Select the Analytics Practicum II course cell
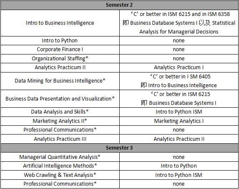This screenshot has width=239, height=189. tap(60, 67)
